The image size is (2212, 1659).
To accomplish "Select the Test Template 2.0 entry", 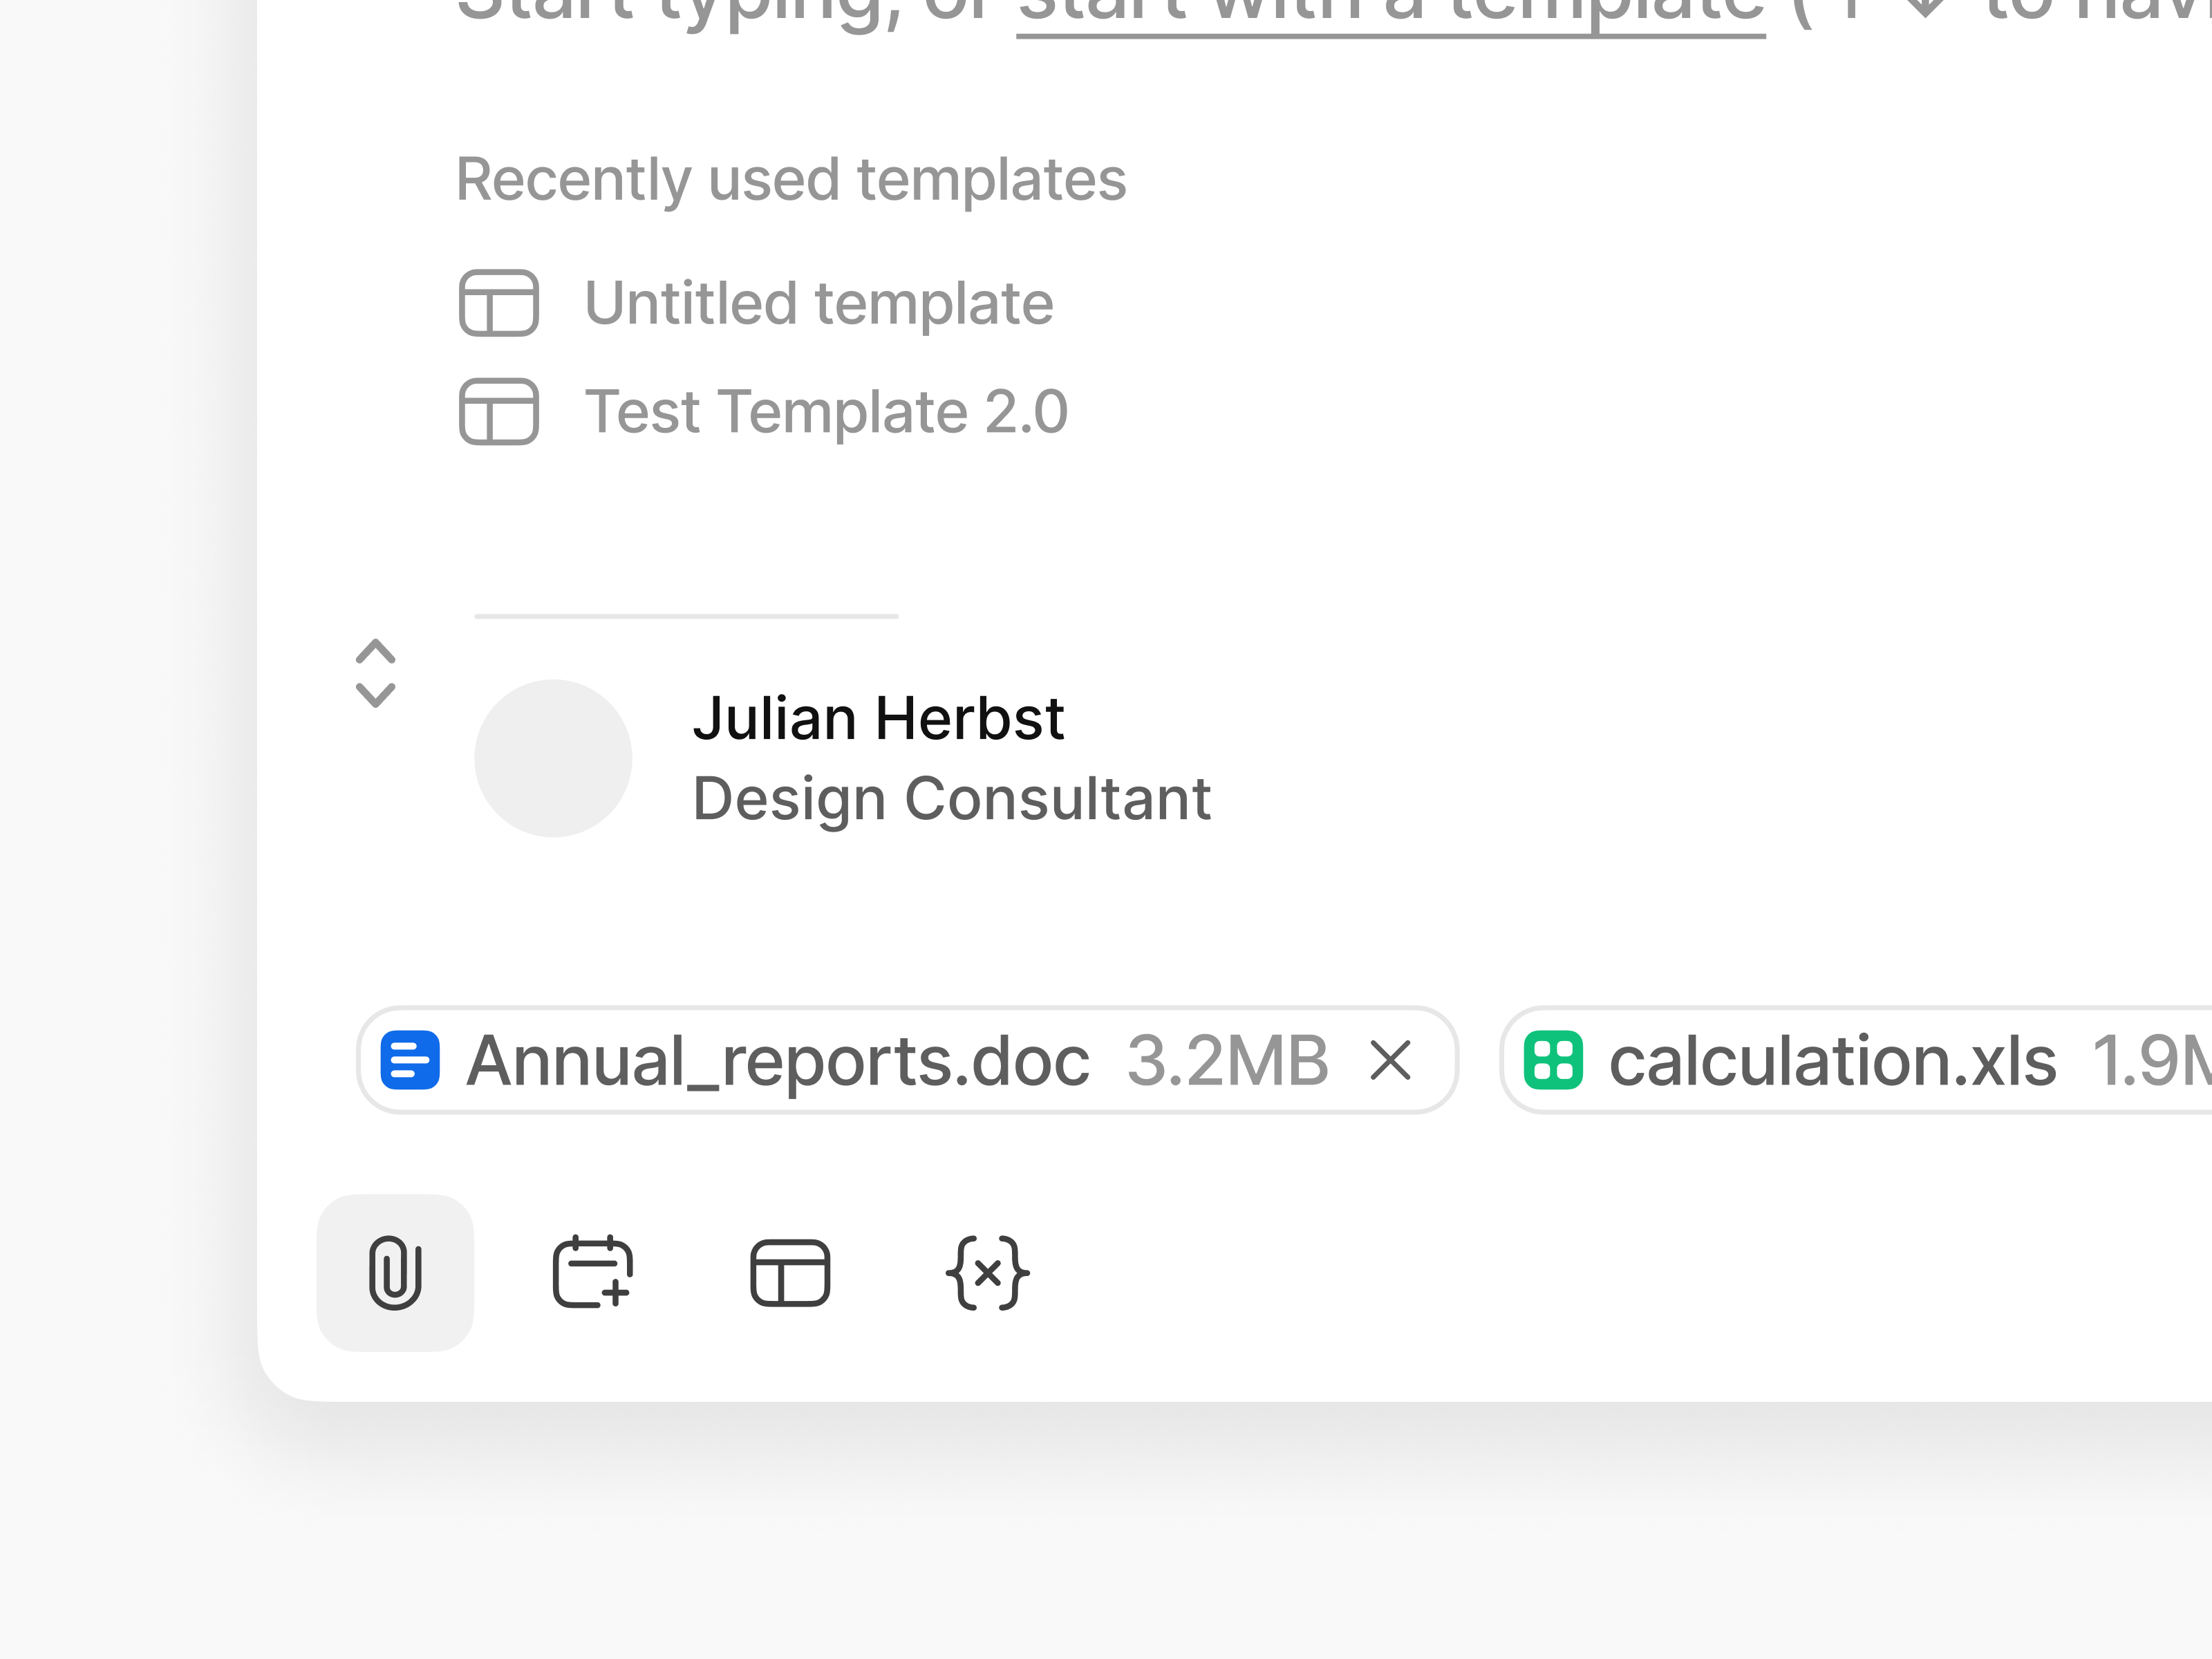I will point(825,411).
